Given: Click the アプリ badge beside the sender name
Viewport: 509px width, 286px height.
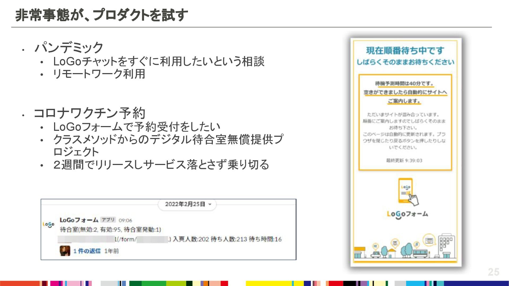Looking at the screenshot, I should coord(108,220).
